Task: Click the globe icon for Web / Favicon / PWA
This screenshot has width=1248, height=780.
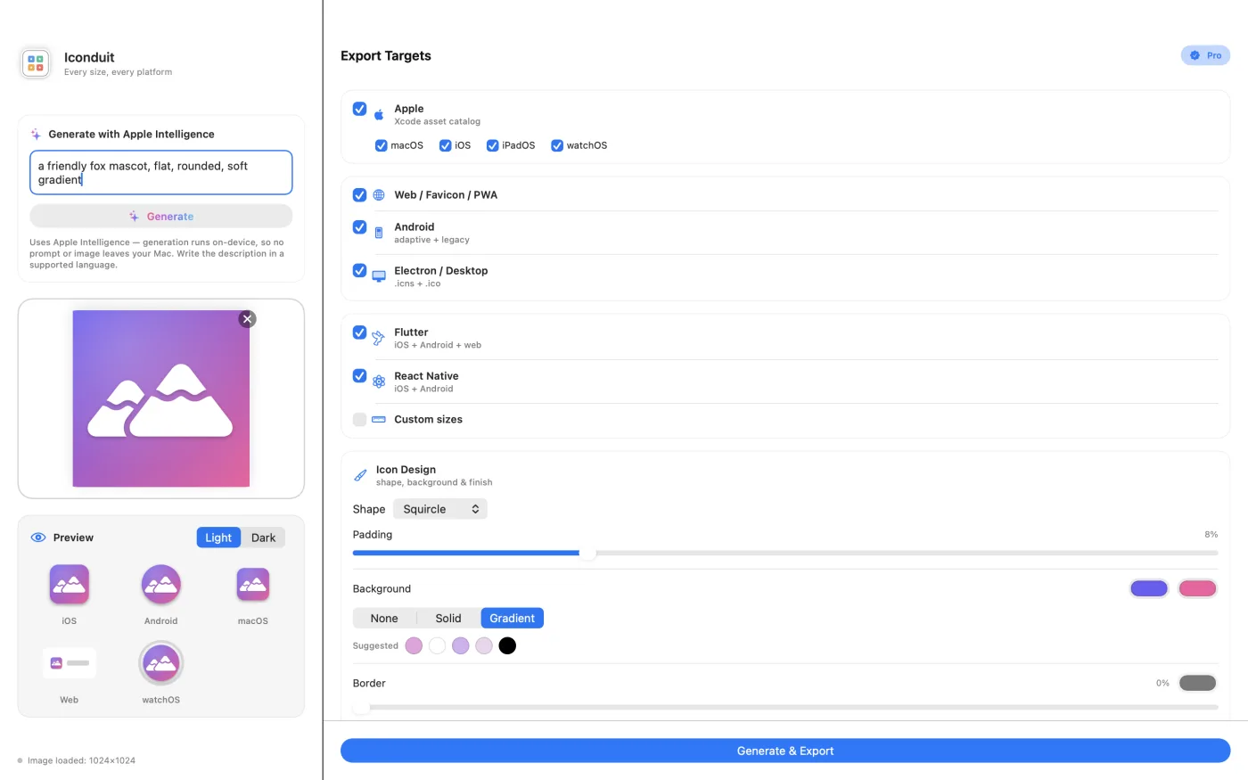Action: (379, 195)
